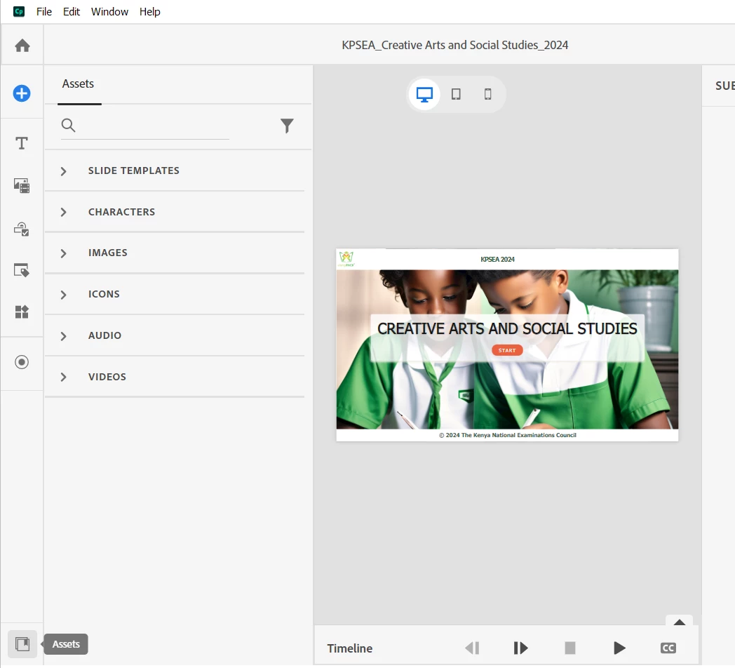Click the Adobe Captivate logo icon
This screenshot has height=668, width=735.
[x=19, y=11]
